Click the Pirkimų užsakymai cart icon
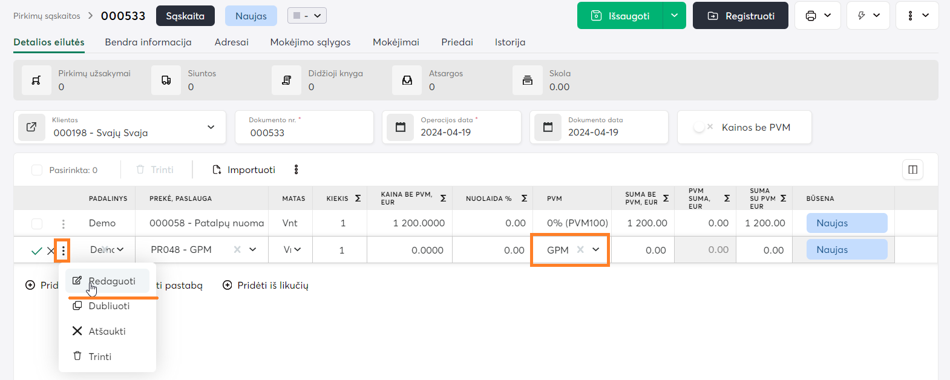Viewport: 950px width, 380px height. 36,80
